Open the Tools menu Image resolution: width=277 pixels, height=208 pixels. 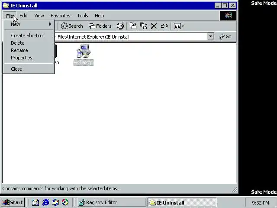[x=83, y=16]
